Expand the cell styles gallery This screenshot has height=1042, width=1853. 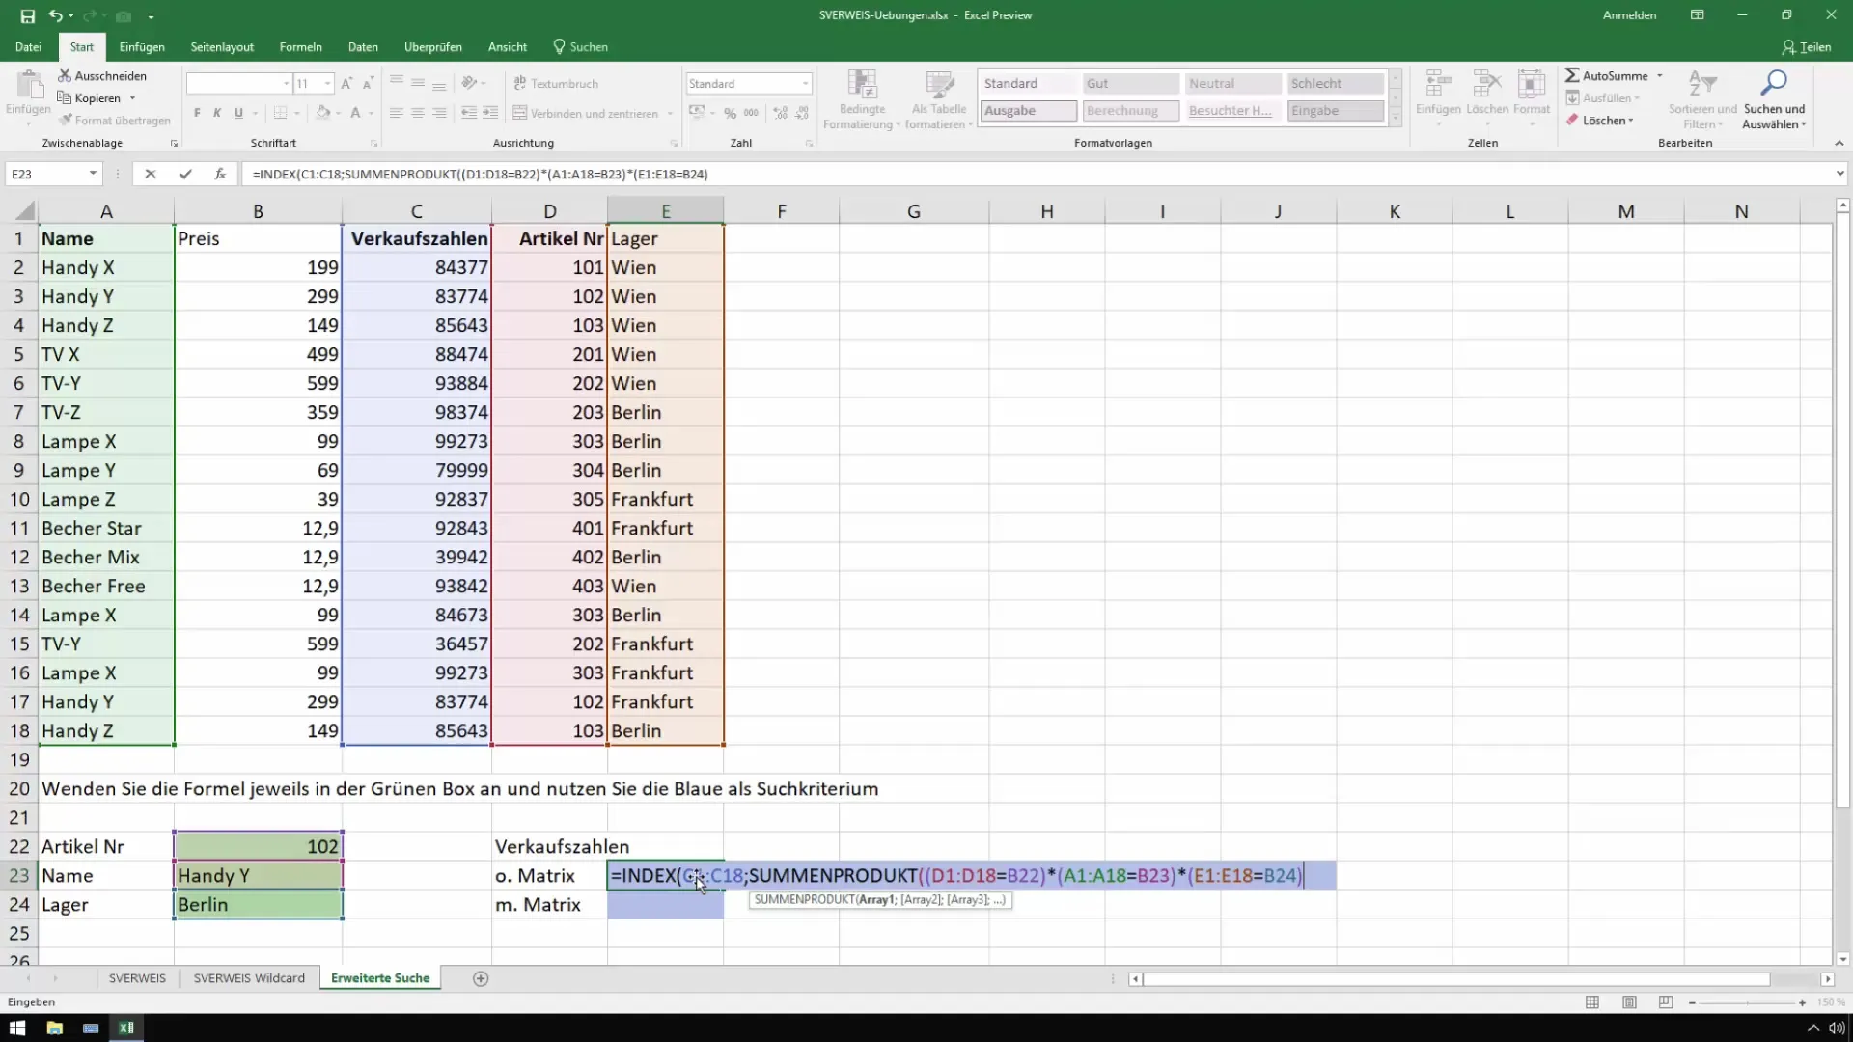tap(1395, 119)
